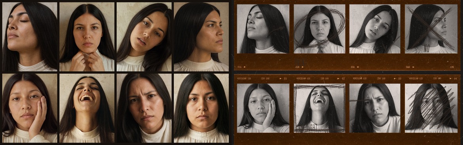463x145 pixels.
Task: Open the color neutral frontal portrait, bottom row
Action: tap(201, 108)
